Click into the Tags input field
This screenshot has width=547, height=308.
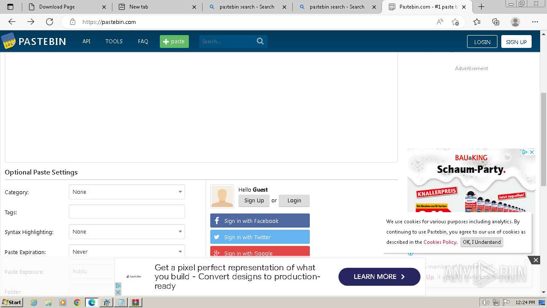click(127, 212)
